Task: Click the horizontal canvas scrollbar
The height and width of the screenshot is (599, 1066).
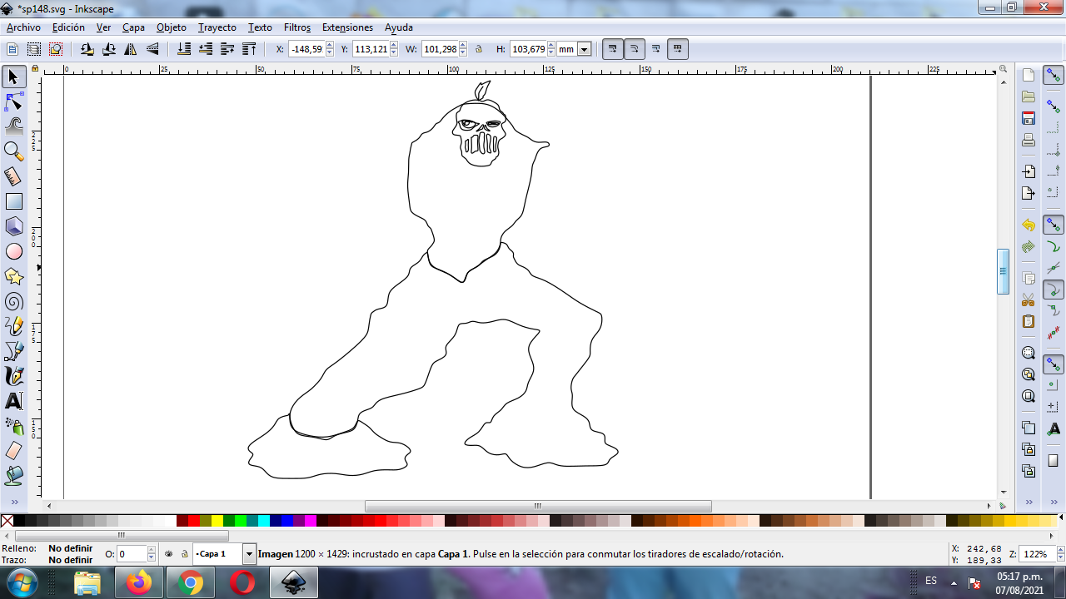Action: (x=538, y=506)
